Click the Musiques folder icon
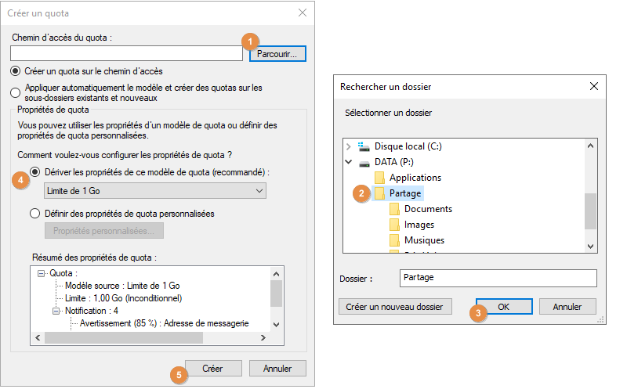 pyautogui.click(x=394, y=240)
